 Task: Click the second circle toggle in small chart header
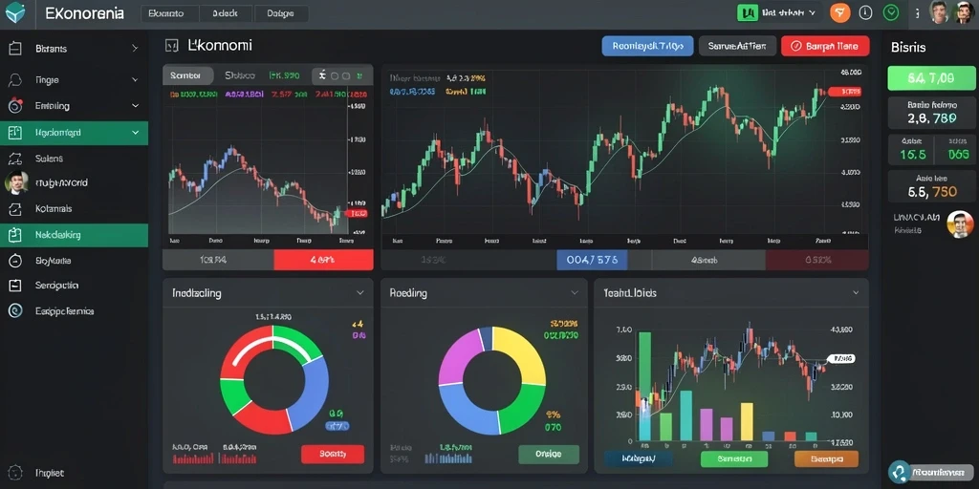(x=346, y=75)
